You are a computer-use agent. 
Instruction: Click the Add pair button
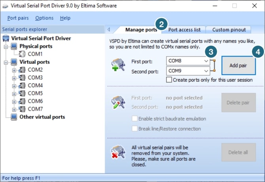pyautogui.click(x=238, y=65)
